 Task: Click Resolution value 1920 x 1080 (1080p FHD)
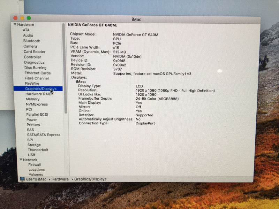[x=175, y=91]
